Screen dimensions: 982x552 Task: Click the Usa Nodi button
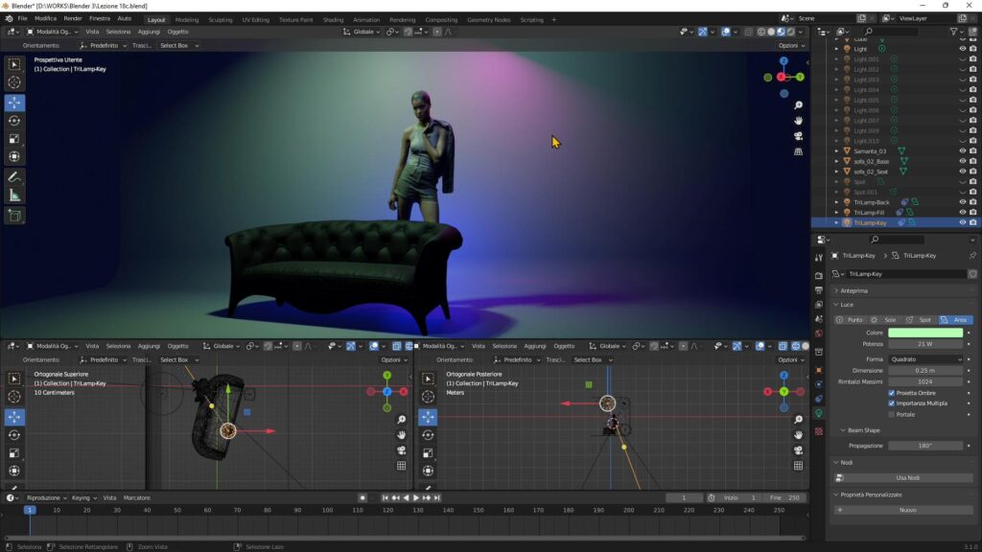pos(907,478)
